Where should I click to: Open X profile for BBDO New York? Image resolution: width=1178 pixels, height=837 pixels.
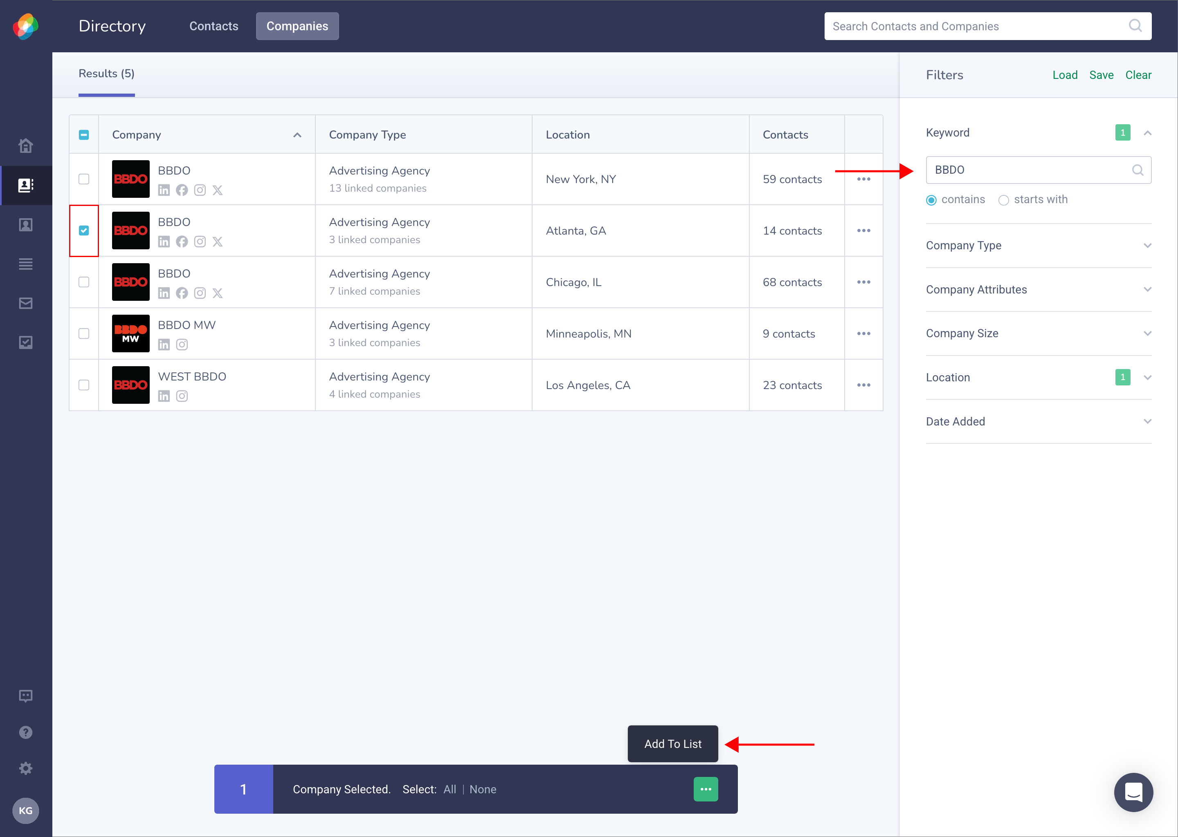pos(218,190)
